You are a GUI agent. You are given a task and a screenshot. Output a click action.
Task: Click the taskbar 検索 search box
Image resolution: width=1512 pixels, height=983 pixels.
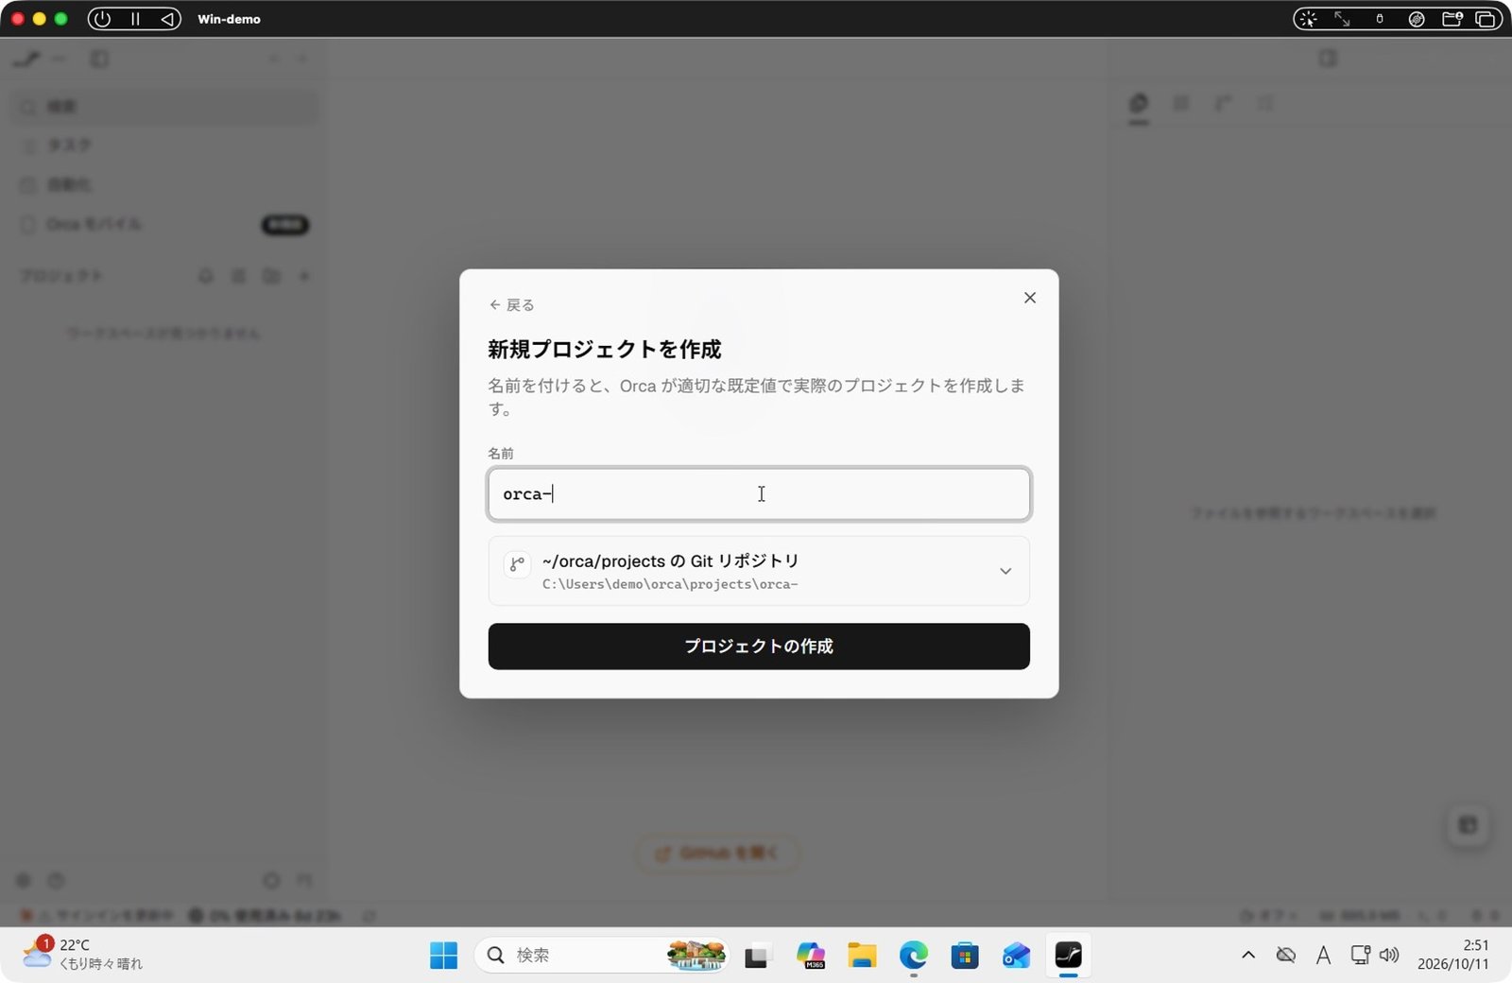(x=602, y=956)
